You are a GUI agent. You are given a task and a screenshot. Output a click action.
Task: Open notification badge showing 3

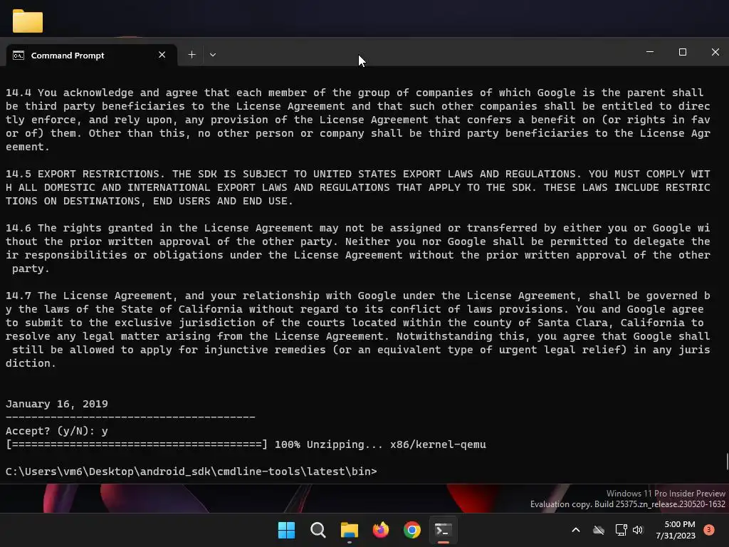pos(709,529)
